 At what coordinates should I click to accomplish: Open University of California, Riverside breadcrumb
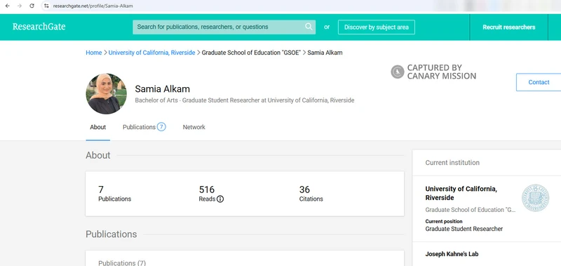coord(151,53)
